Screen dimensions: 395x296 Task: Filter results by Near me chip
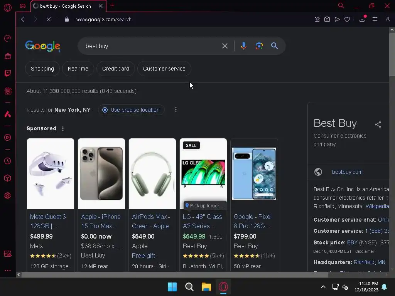[x=78, y=69]
